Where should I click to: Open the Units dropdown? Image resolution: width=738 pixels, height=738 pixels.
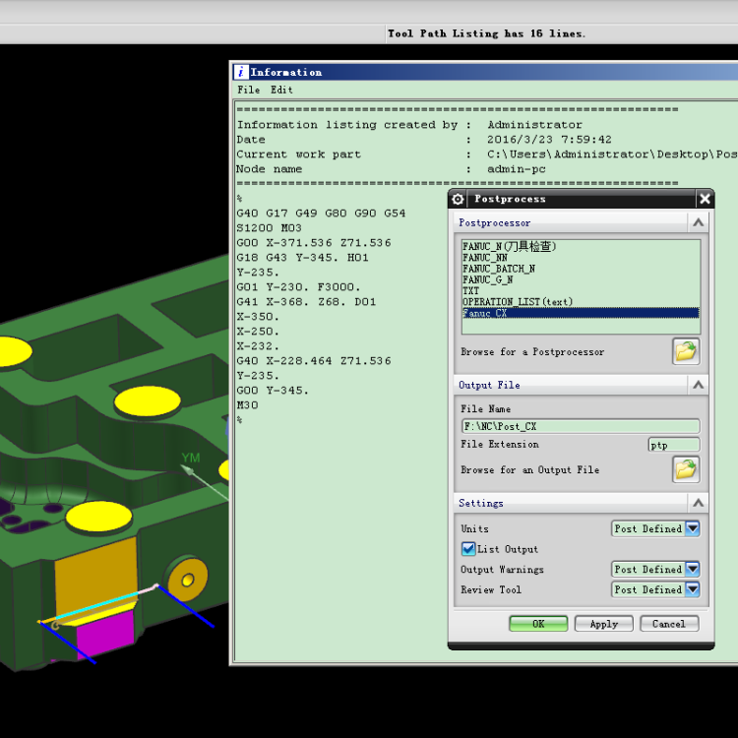(655, 528)
